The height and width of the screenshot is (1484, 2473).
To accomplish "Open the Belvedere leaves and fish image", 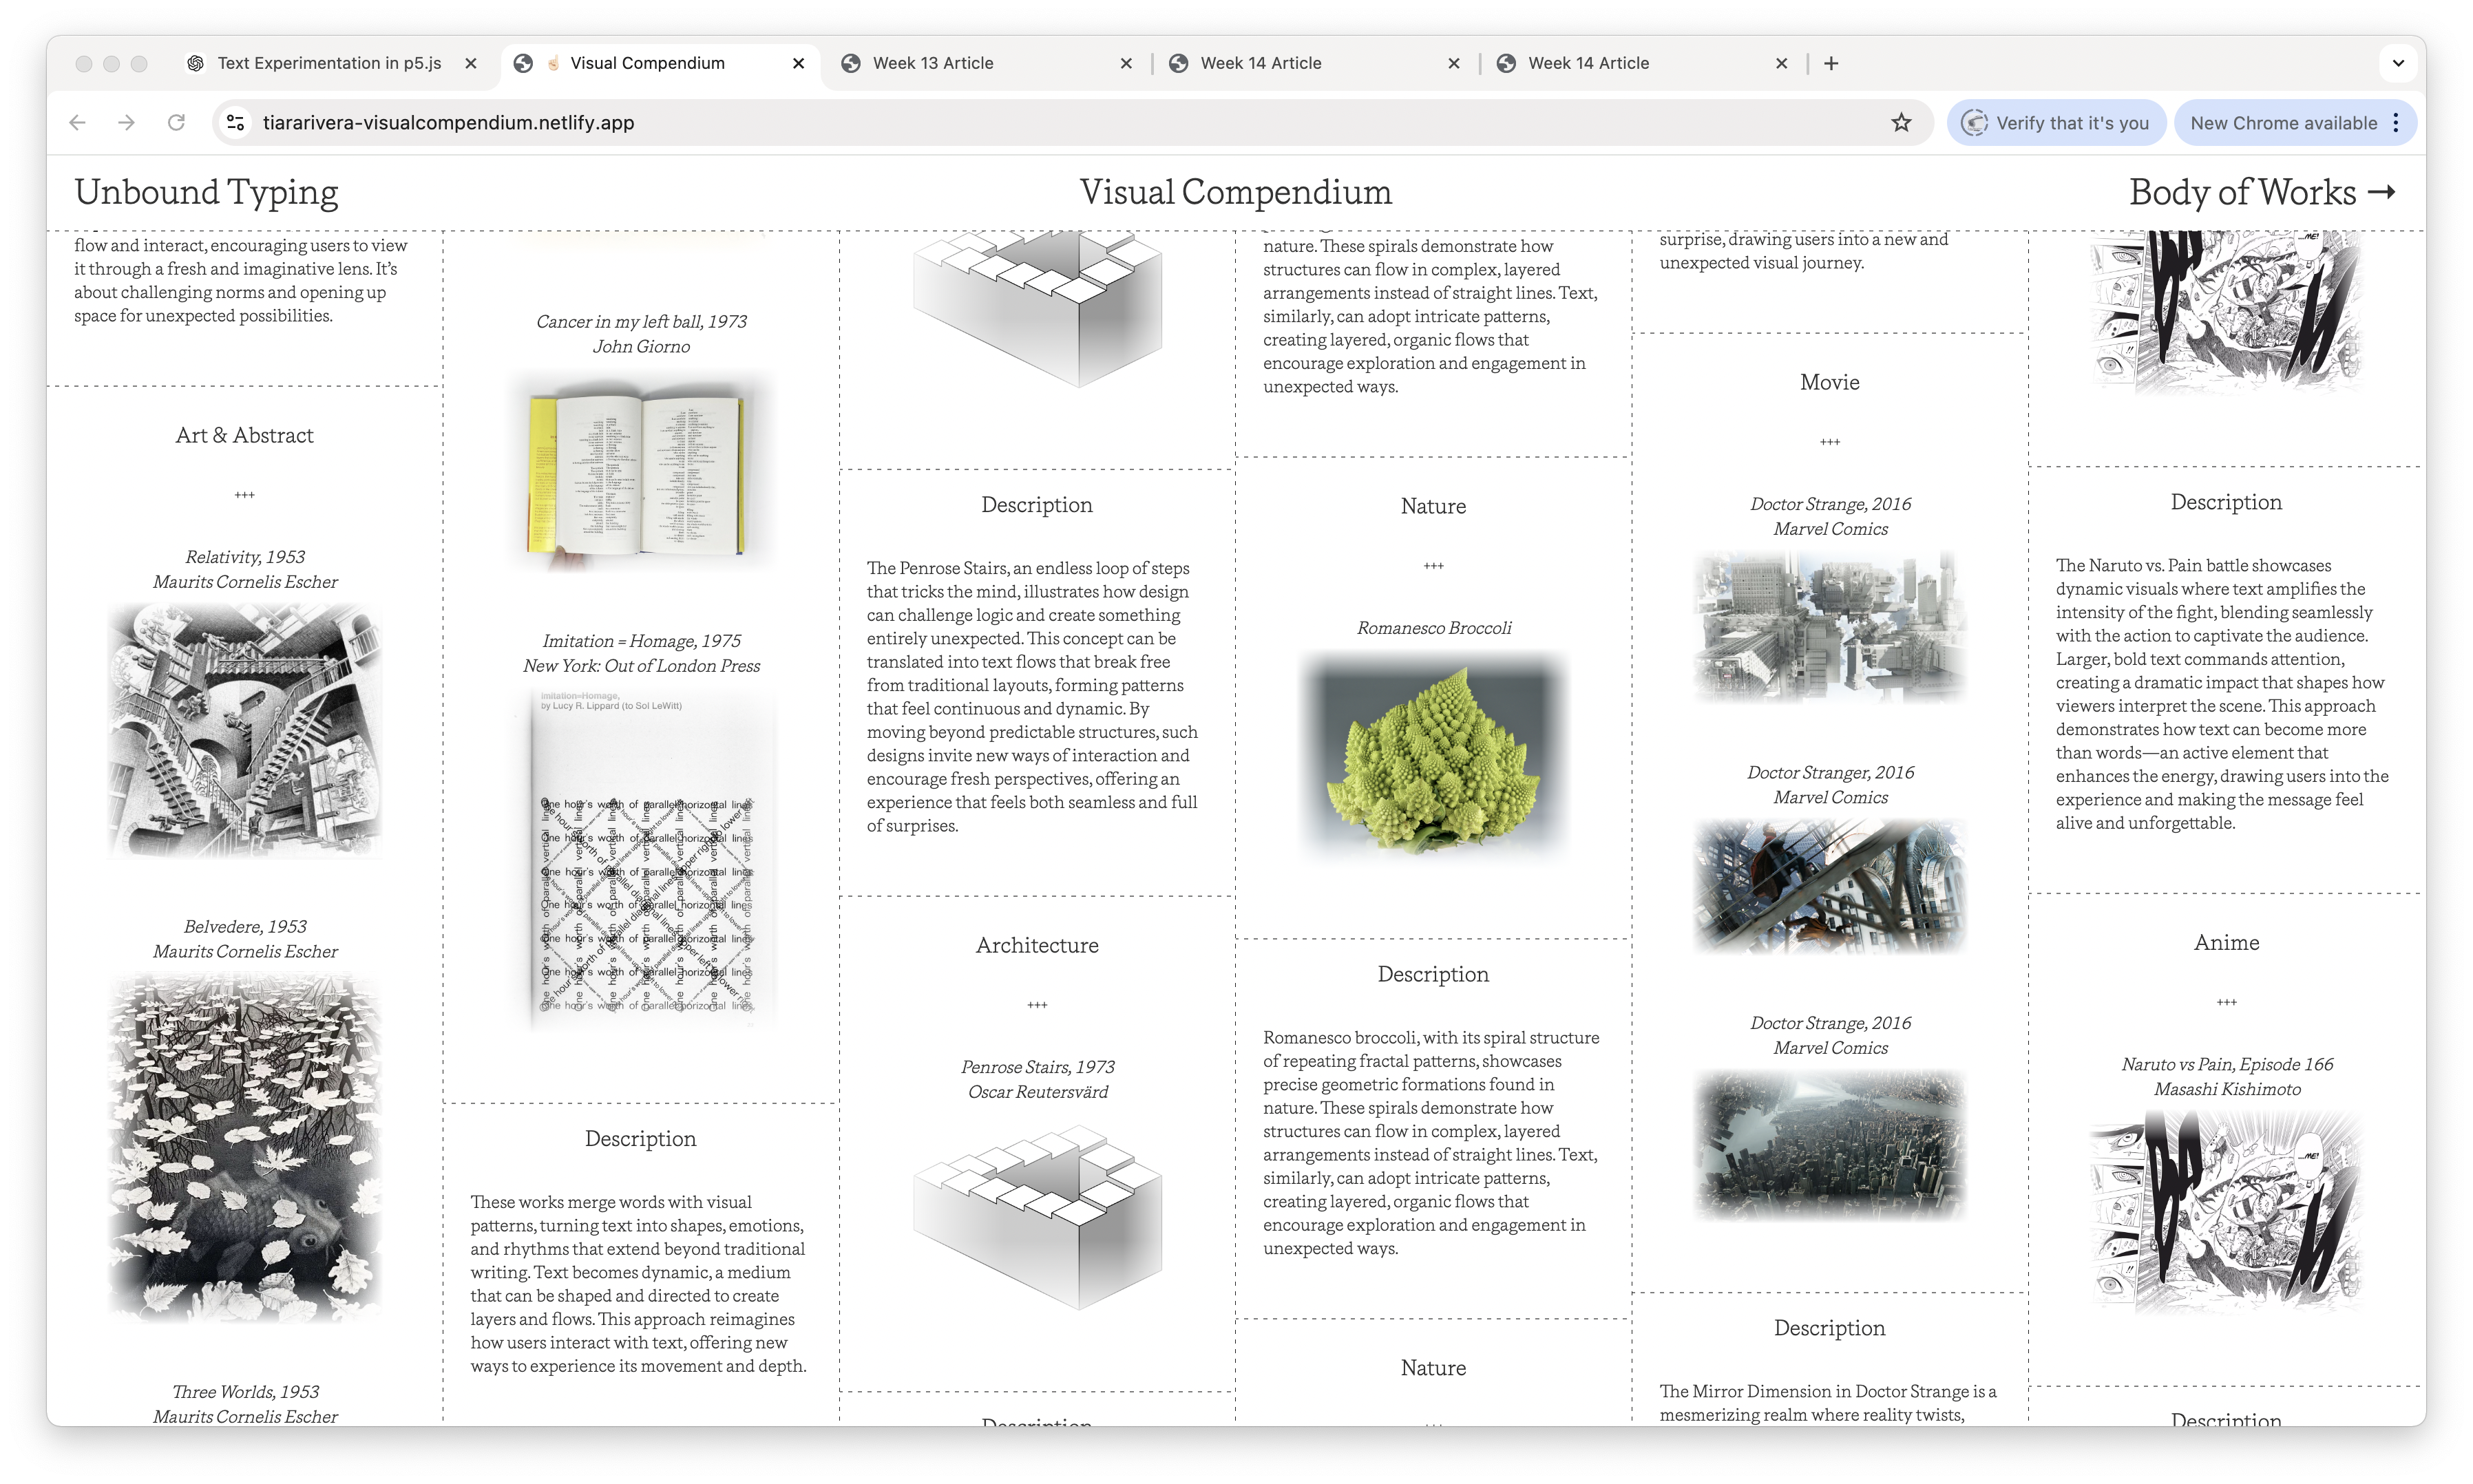I will (x=245, y=1148).
